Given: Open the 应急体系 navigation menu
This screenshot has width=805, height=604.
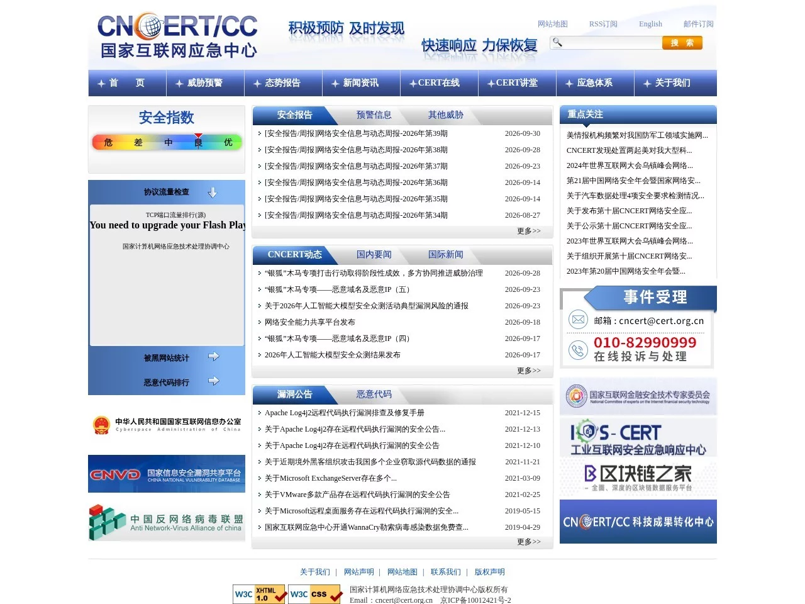Looking at the screenshot, I should (595, 83).
